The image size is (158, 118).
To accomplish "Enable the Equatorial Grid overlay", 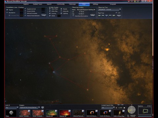I will 25,9.
